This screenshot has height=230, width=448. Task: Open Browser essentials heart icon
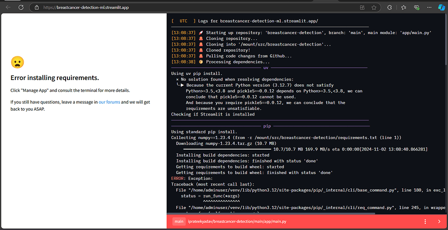416,7
